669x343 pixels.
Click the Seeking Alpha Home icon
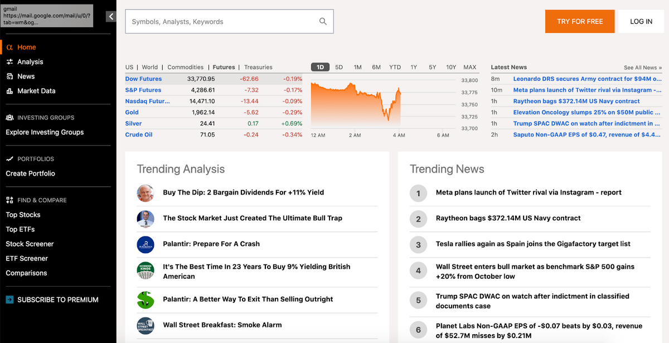[9, 47]
